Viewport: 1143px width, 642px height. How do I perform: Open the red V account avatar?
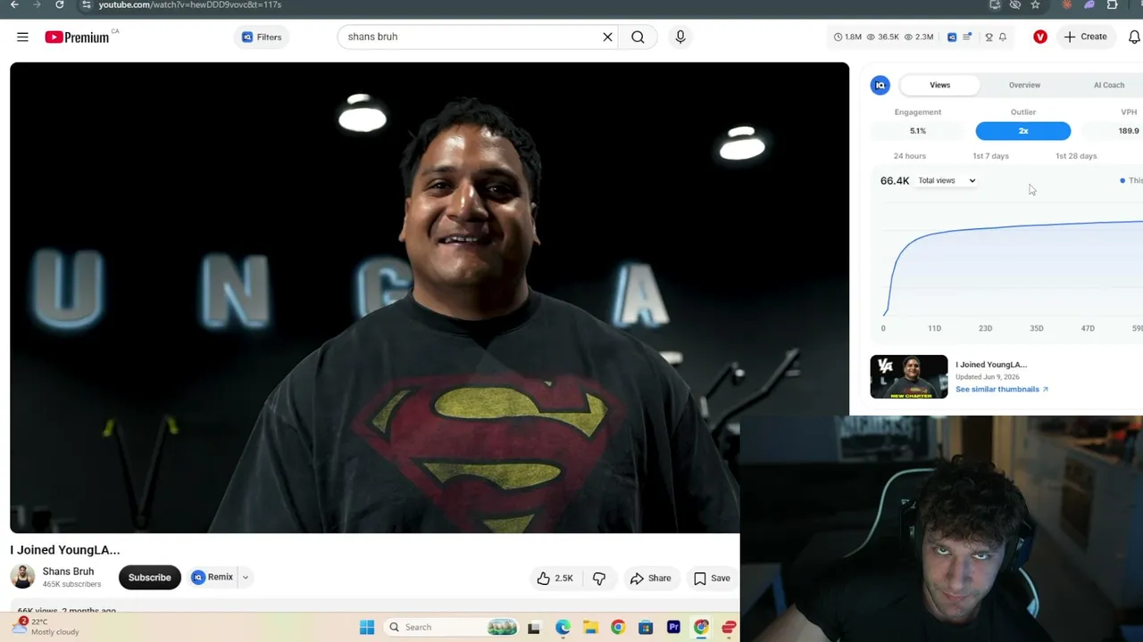click(x=1040, y=37)
